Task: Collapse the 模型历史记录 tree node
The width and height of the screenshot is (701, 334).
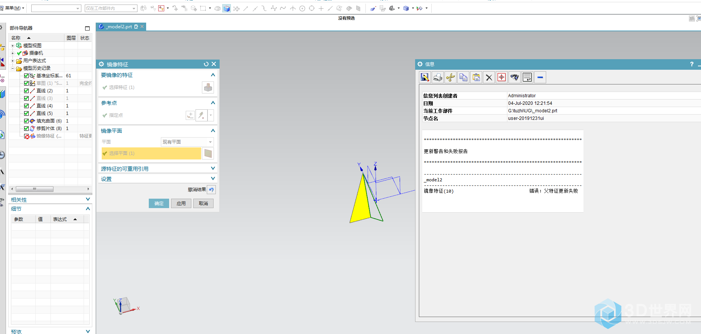Action: pyautogui.click(x=12, y=68)
